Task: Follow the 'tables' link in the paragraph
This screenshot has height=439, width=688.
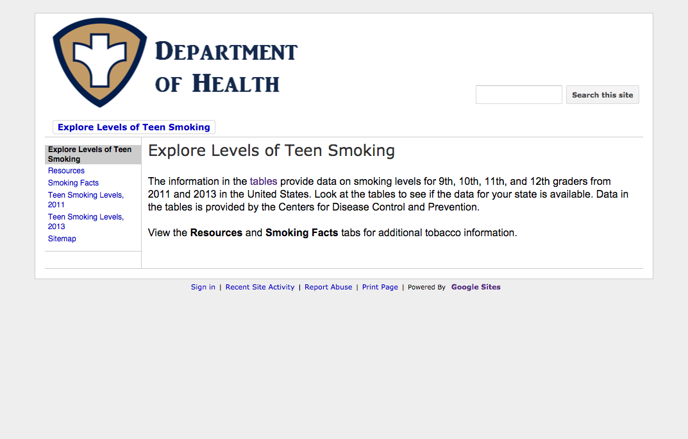Action: [264, 182]
